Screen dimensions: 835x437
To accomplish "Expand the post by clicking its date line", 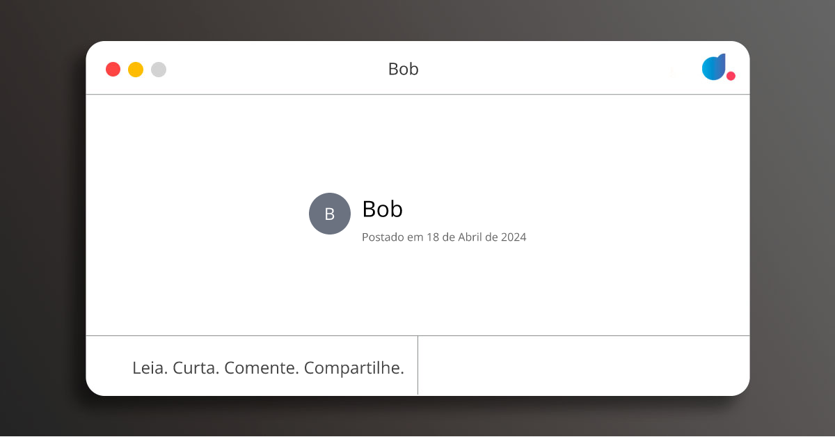I will pos(444,237).
